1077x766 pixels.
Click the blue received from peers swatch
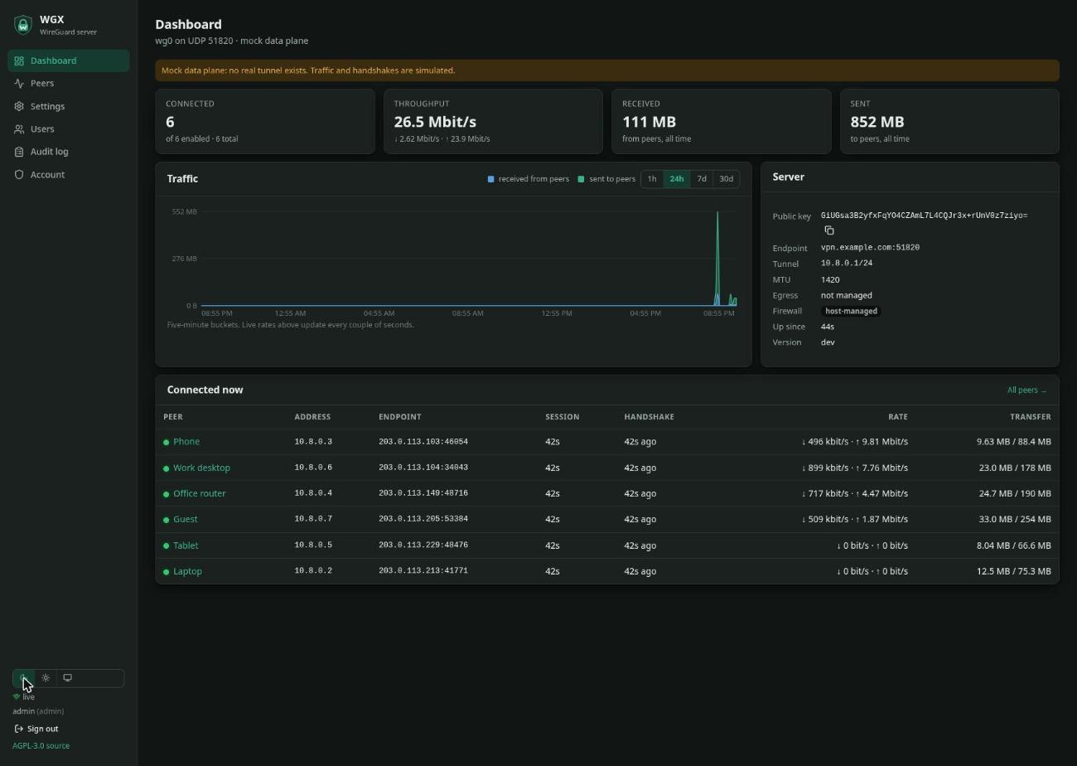coord(491,179)
